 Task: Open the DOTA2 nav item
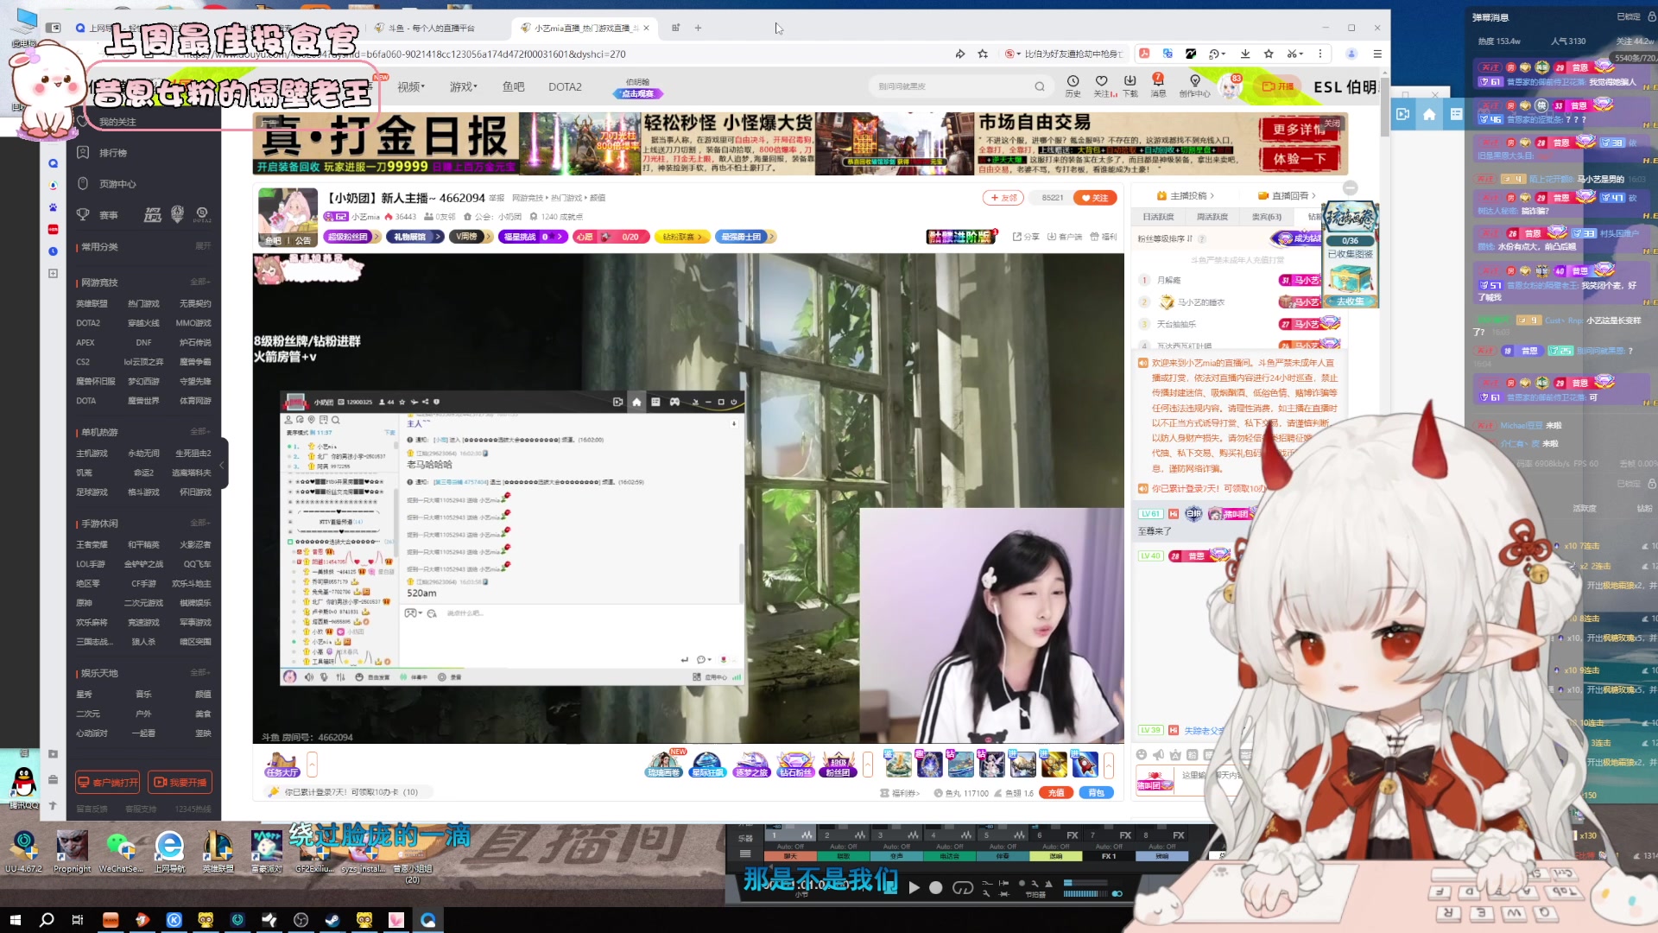click(x=565, y=86)
